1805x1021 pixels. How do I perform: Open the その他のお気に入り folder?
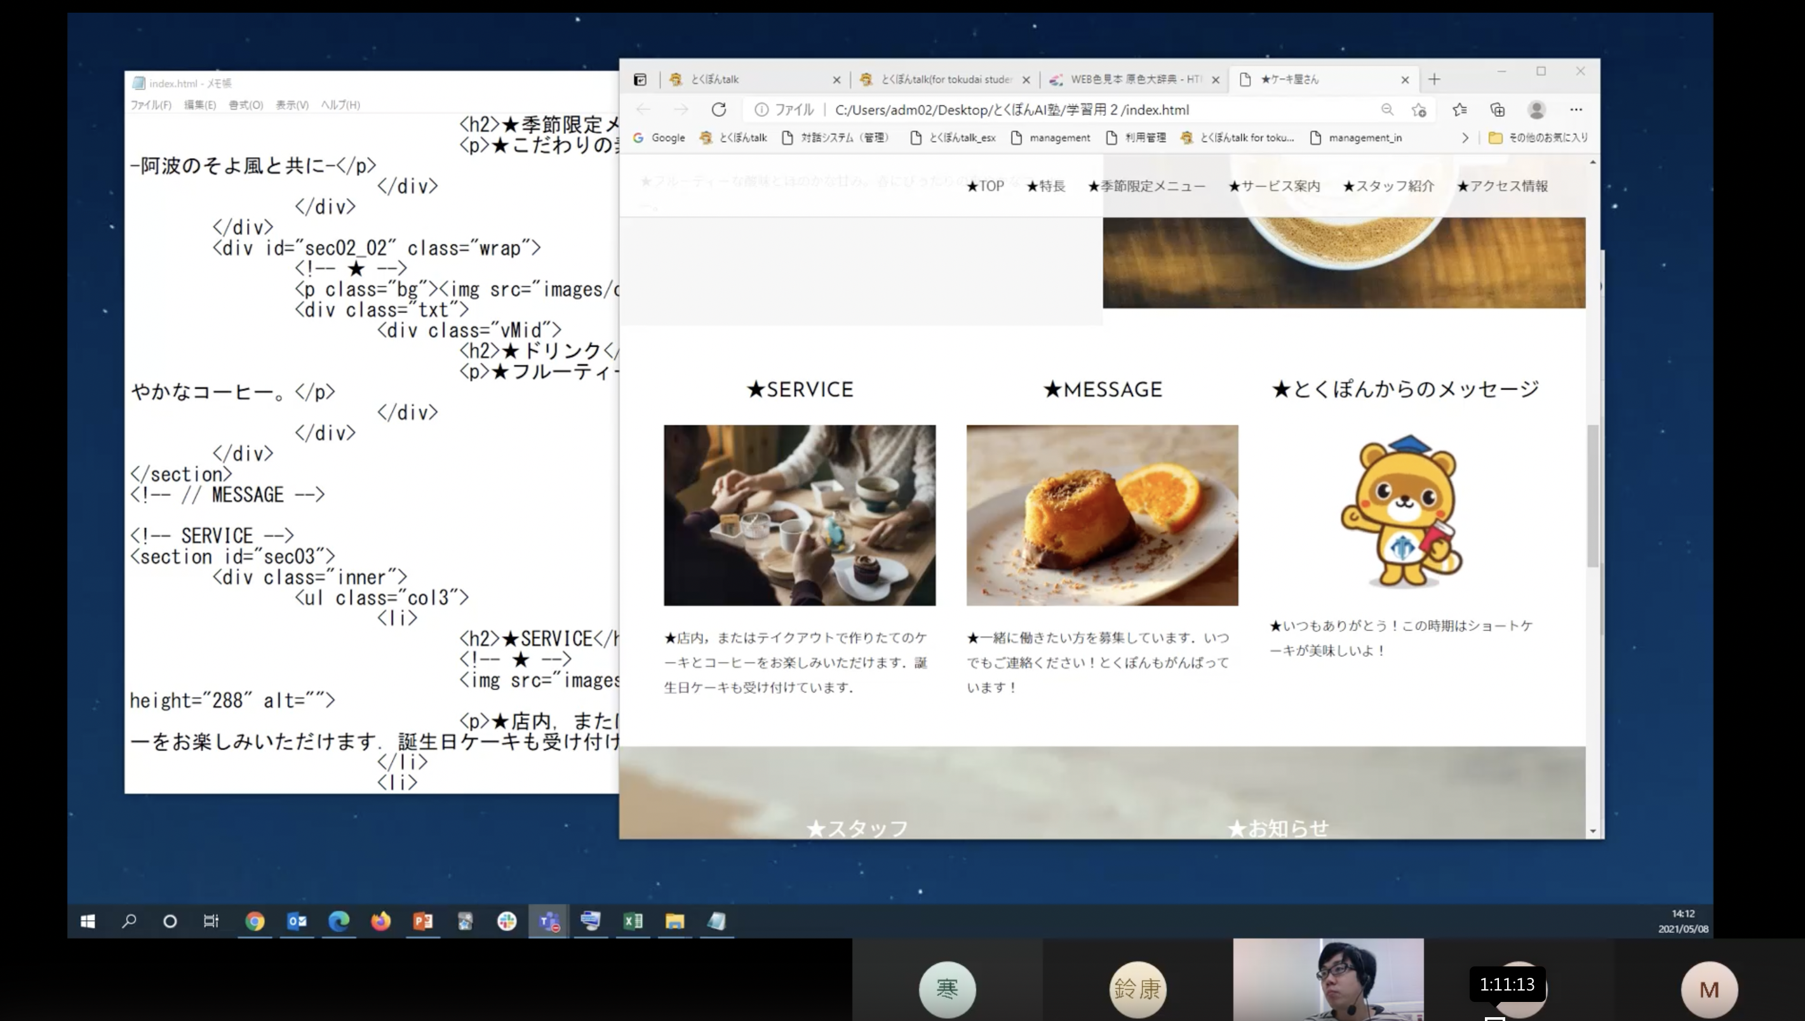click(x=1538, y=137)
